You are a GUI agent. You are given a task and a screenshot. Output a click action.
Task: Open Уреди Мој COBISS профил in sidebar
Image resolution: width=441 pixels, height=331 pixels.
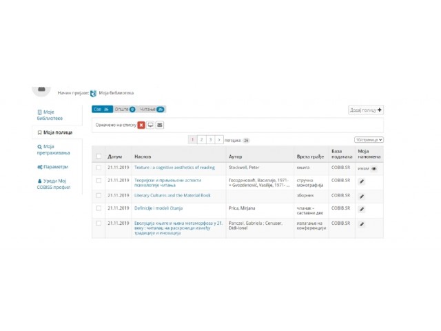pos(54,184)
